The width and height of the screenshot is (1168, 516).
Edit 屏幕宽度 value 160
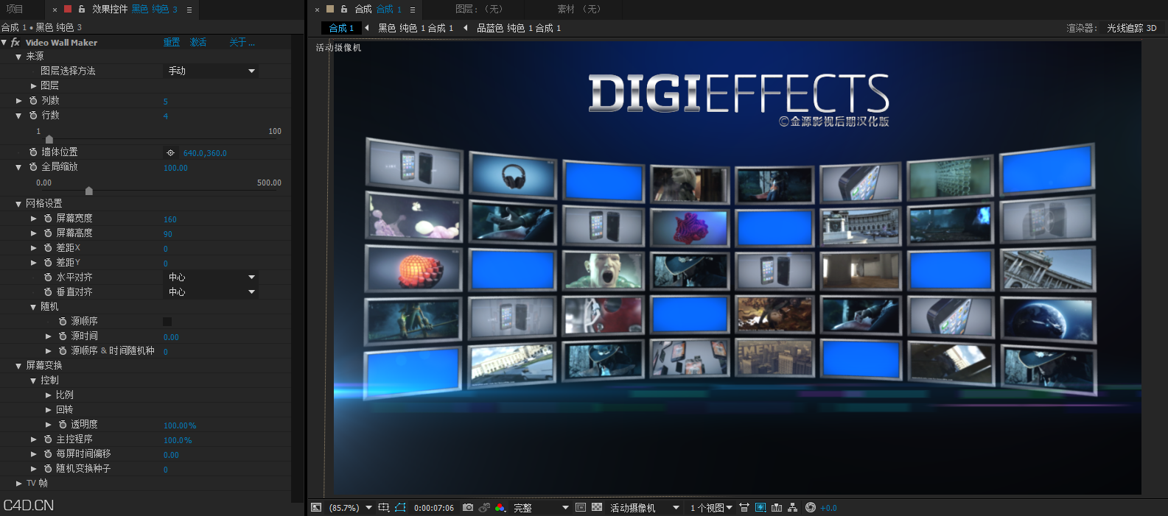tap(170, 219)
